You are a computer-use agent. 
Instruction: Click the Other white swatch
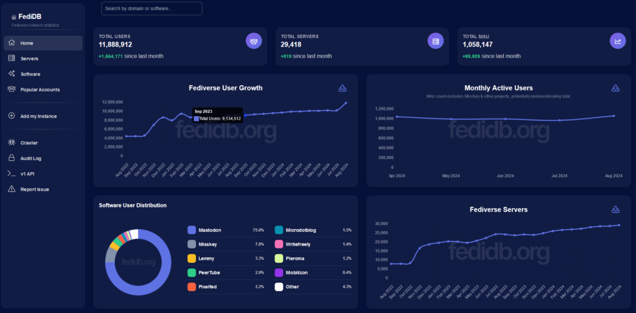[279, 287]
